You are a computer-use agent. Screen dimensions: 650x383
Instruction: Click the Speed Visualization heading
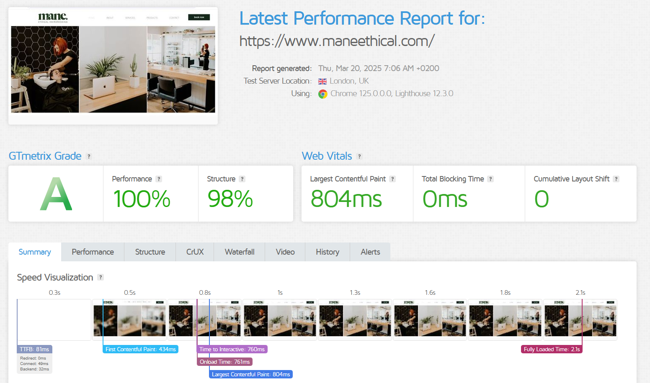click(x=55, y=278)
